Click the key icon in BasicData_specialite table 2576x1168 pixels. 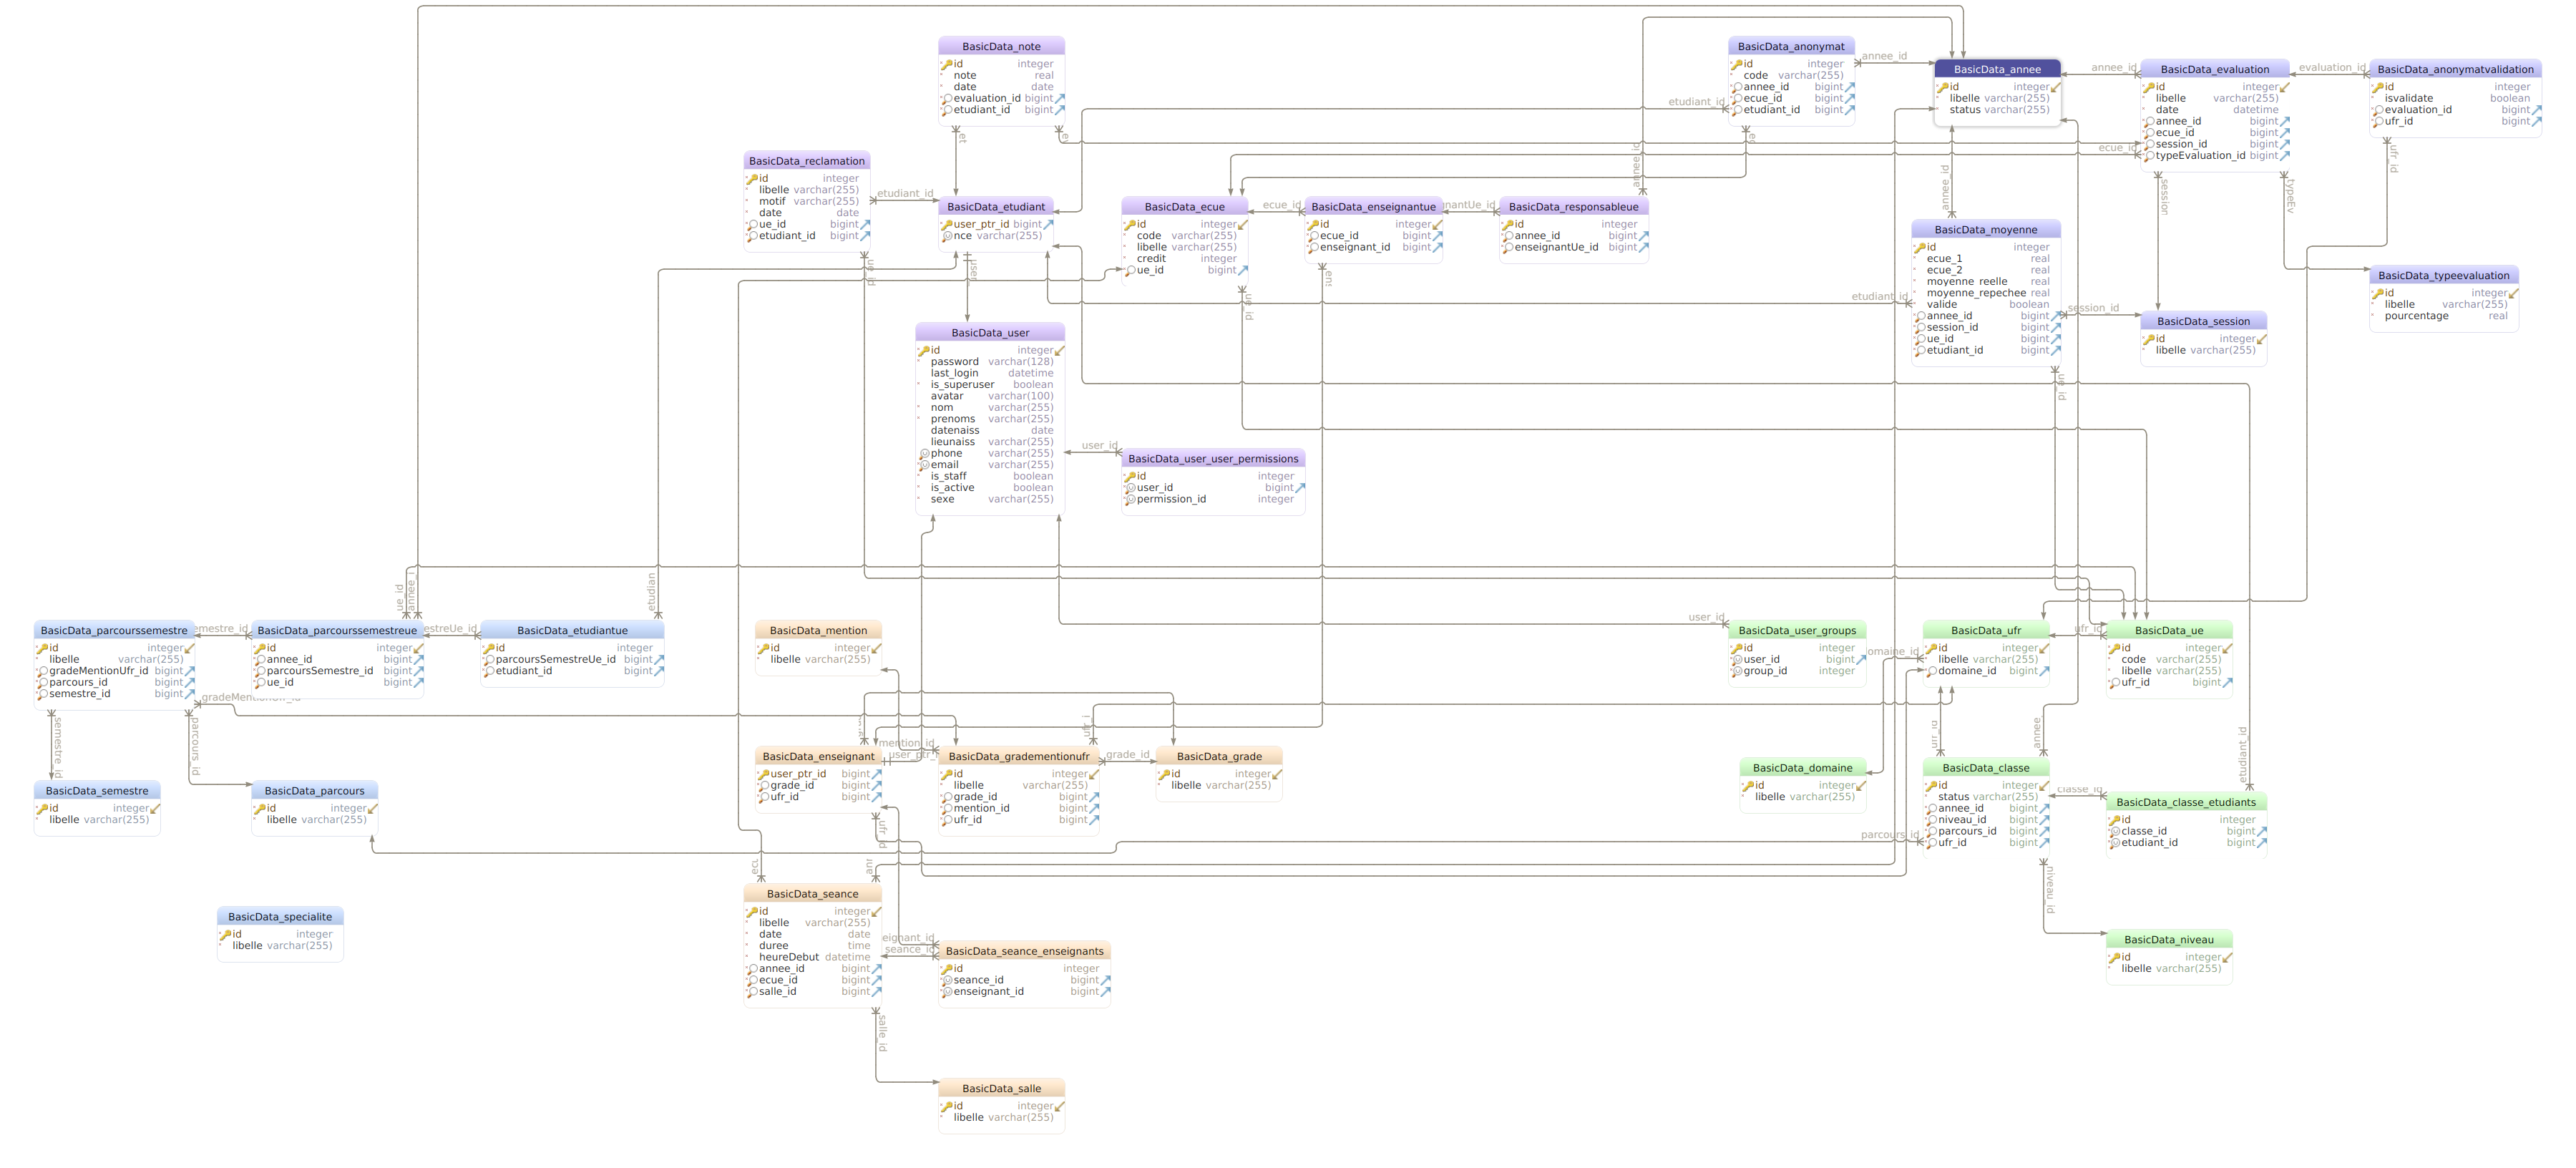point(225,935)
